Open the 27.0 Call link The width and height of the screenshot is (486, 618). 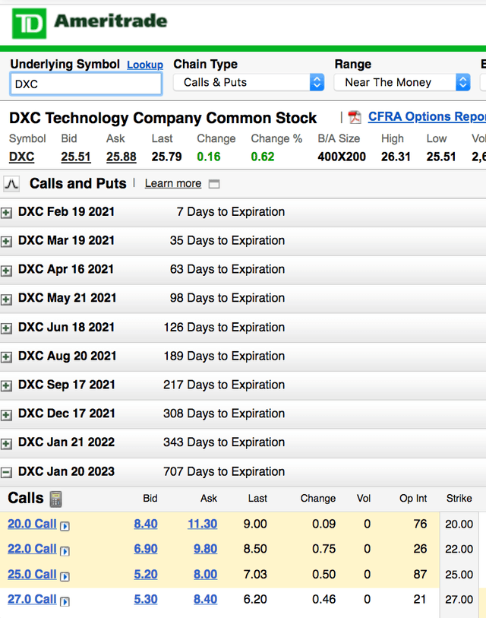tap(32, 599)
